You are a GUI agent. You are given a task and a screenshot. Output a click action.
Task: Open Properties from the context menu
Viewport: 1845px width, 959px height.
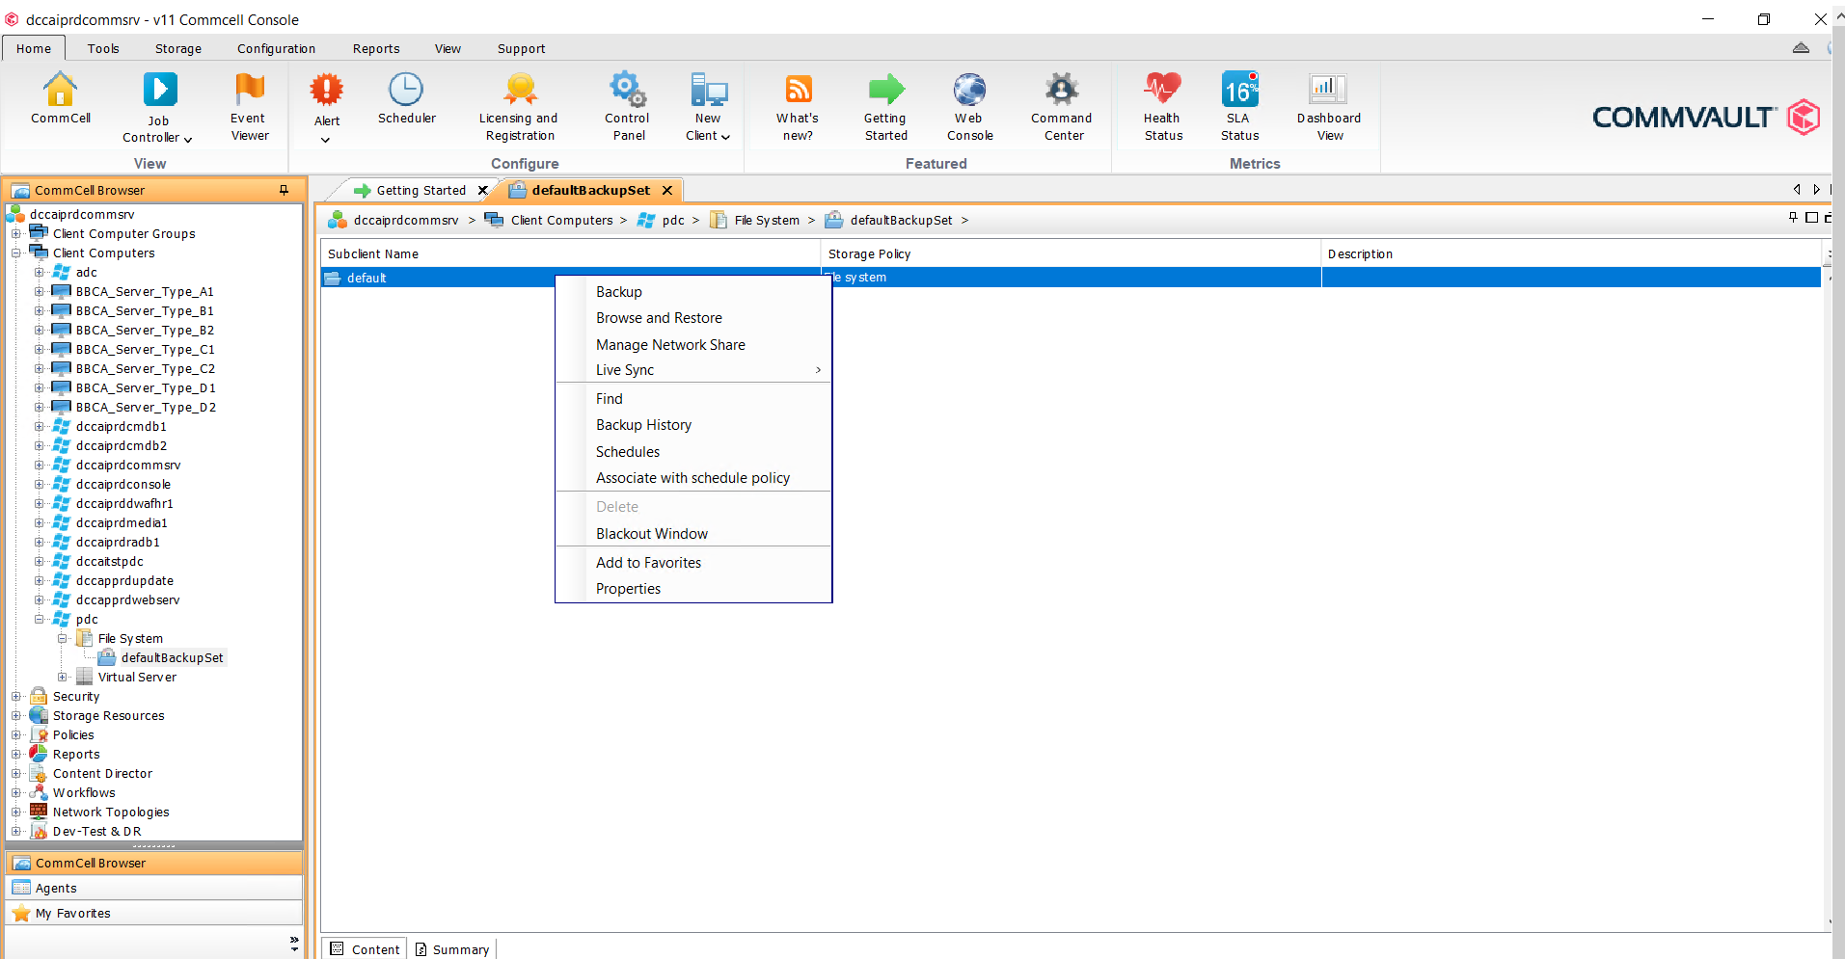tap(693, 589)
